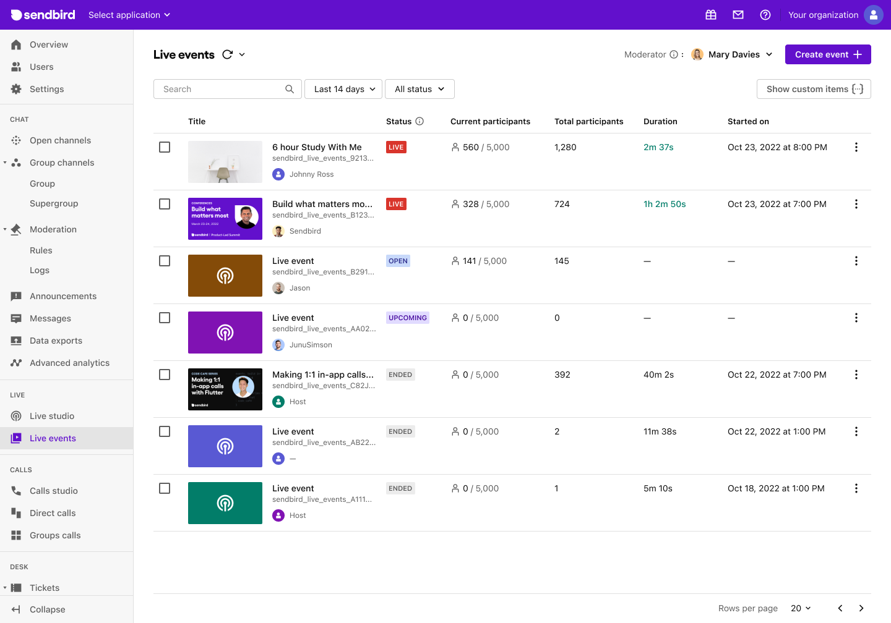The image size is (891, 623).
Task: Open more options for Oct 18 event
Action: click(x=856, y=488)
